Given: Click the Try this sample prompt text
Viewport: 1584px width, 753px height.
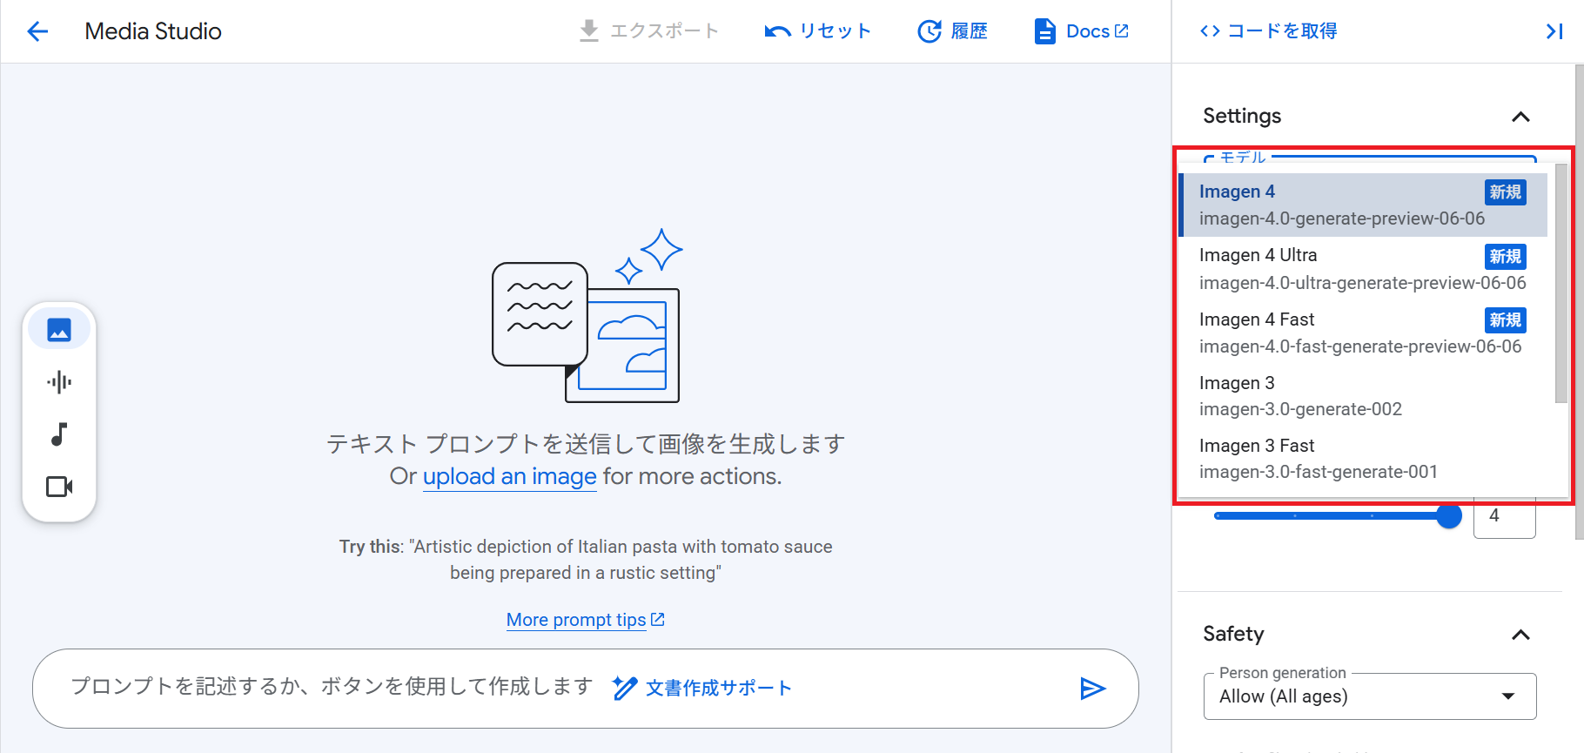Looking at the screenshot, I should (586, 560).
